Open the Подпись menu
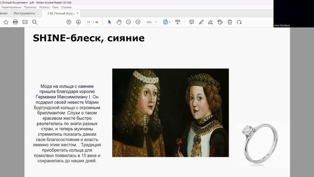The height and width of the screenshot is (177, 314). [x=44, y=7]
